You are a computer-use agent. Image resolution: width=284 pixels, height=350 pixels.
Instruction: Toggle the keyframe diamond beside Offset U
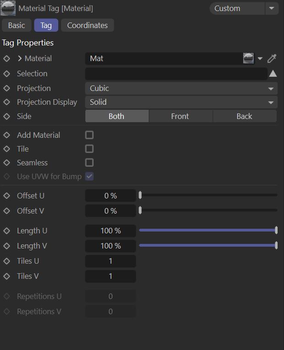pos(6,196)
